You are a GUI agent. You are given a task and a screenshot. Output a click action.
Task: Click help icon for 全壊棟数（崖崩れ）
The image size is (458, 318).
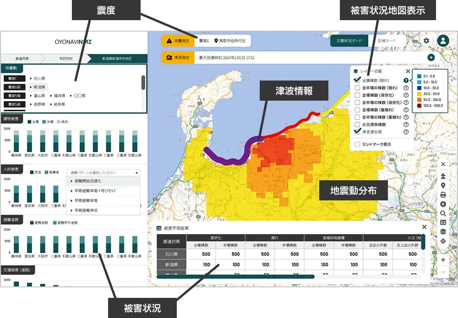click(406, 110)
